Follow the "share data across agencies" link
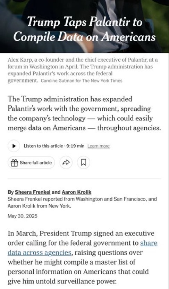The height and width of the screenshot is (289, 169). point(83,248)
